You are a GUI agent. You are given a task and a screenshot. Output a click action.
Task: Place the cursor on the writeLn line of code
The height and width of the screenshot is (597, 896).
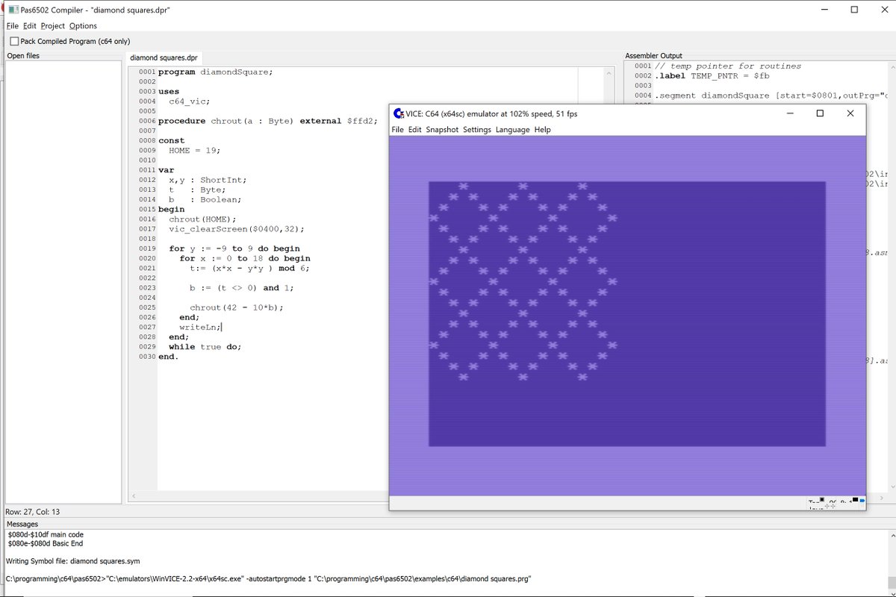pyautogui.click(x=202, y=327)
